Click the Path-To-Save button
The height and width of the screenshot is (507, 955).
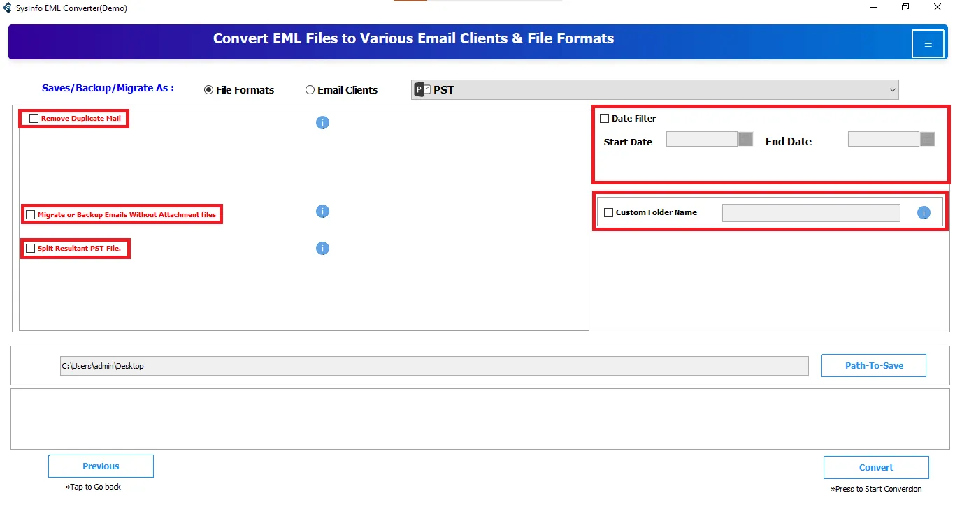pos(874,365)
